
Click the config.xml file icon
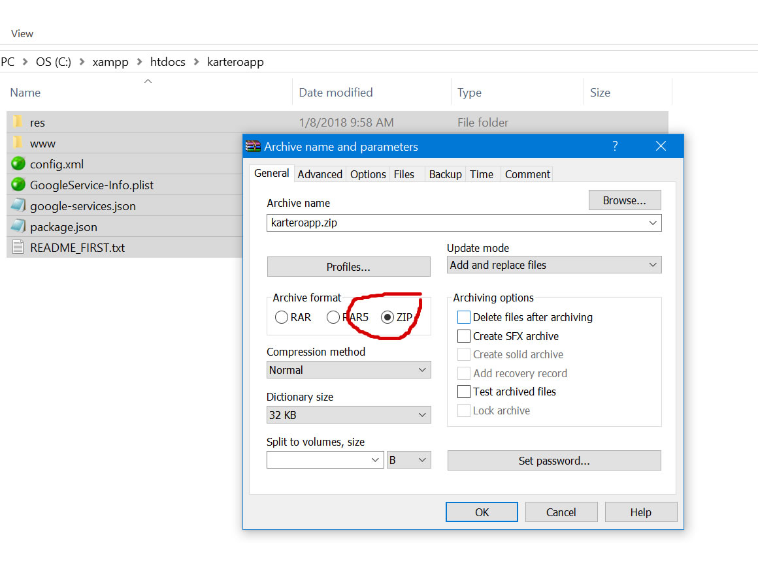coord(18,164)
